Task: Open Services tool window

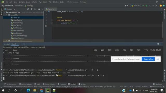Action: point(82,84)
